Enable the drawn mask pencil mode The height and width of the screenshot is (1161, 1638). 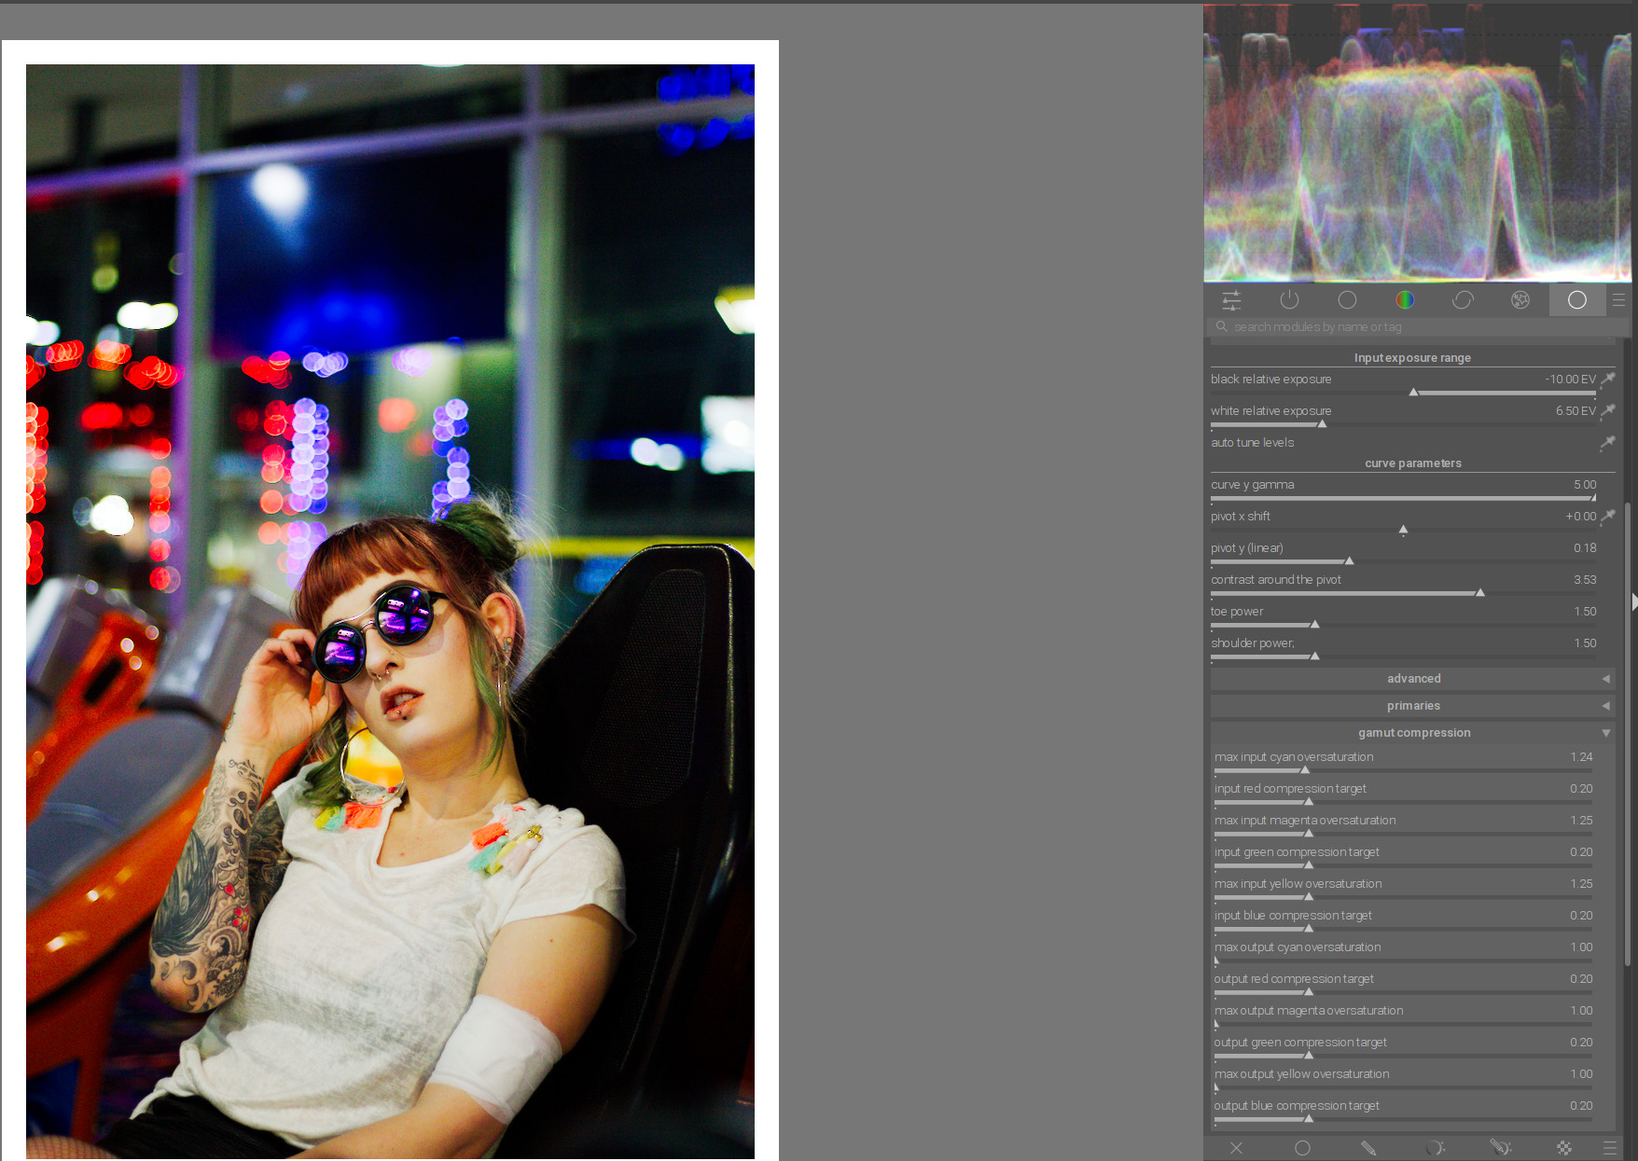(1368, 1148)
